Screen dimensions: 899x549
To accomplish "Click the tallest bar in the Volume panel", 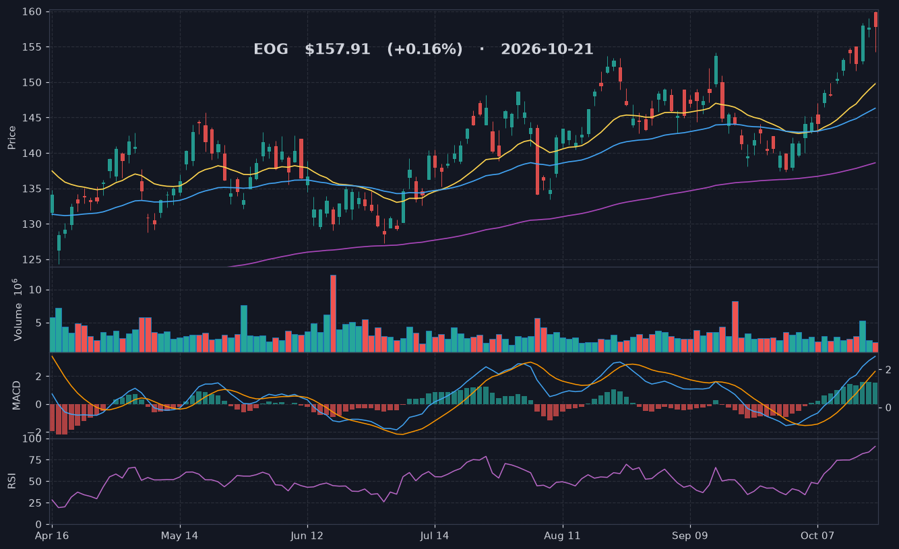I will point(333,313).
